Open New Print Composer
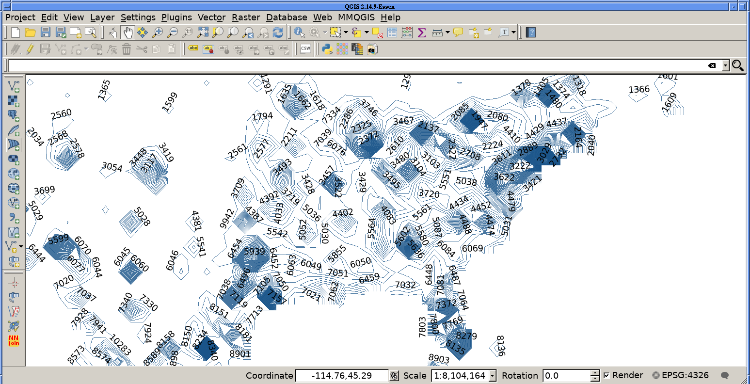This screenshot has height=384, width=750. [x=76, y=32]
